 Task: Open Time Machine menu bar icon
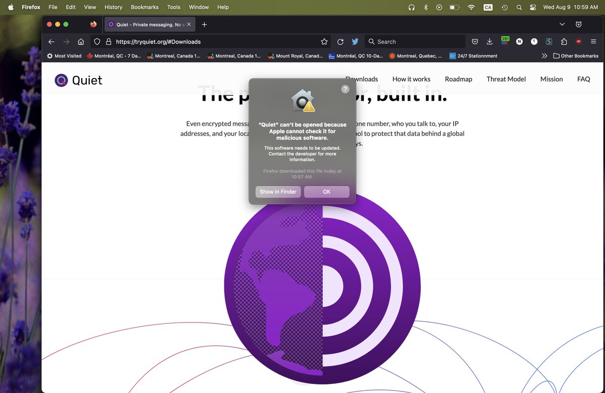505,7
